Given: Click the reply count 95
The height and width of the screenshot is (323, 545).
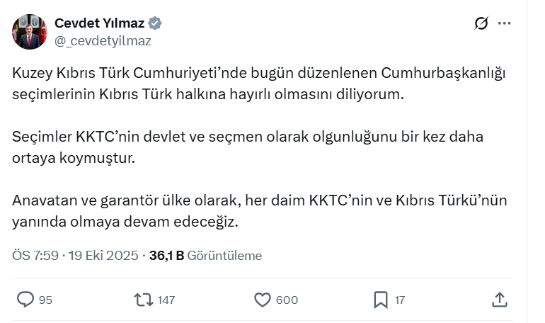Looking at the screenshot, I should pyautogui.click(x=45, y=300).
